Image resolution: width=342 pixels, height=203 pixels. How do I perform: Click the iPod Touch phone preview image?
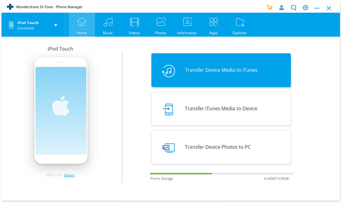[x=61, y=110]
